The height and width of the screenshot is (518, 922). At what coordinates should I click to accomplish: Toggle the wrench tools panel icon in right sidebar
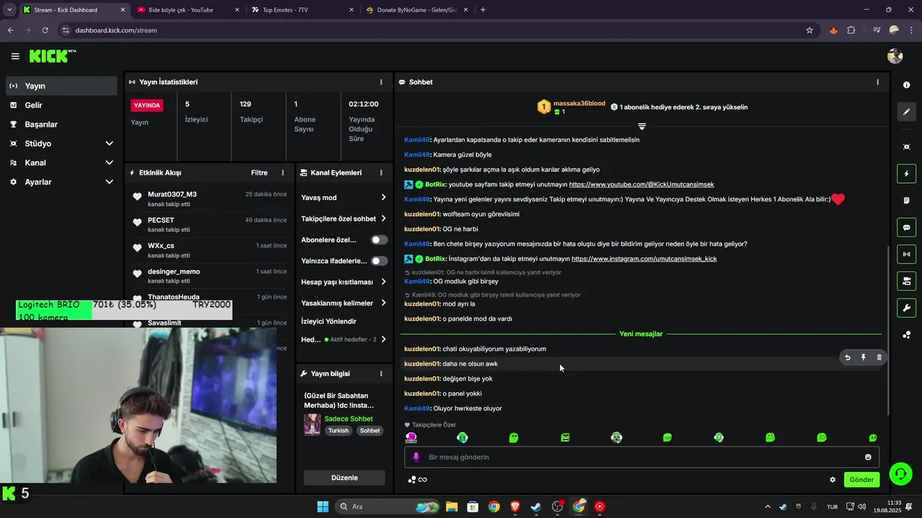[x=906, y=308]
